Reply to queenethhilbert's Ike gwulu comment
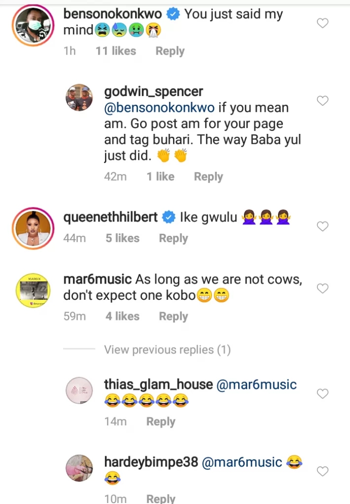Image resolution: width=350 pixels, height=504 pixels. pyautogui.click(x=174, y=238)
